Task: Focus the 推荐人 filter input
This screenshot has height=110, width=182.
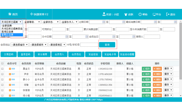Action: 152,37
